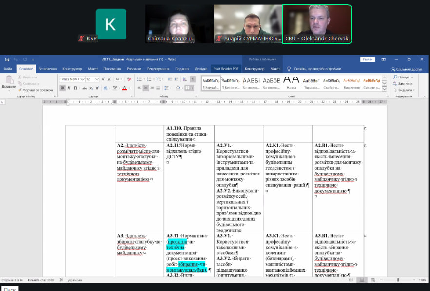Click the red font color swatch
Viewport: 430px width, 291px height.
(124, 88)
